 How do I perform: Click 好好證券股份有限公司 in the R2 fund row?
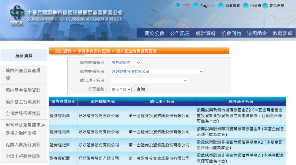point(99,145)
